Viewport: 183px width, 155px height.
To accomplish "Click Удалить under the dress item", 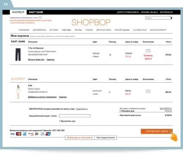I will point(63,97).
